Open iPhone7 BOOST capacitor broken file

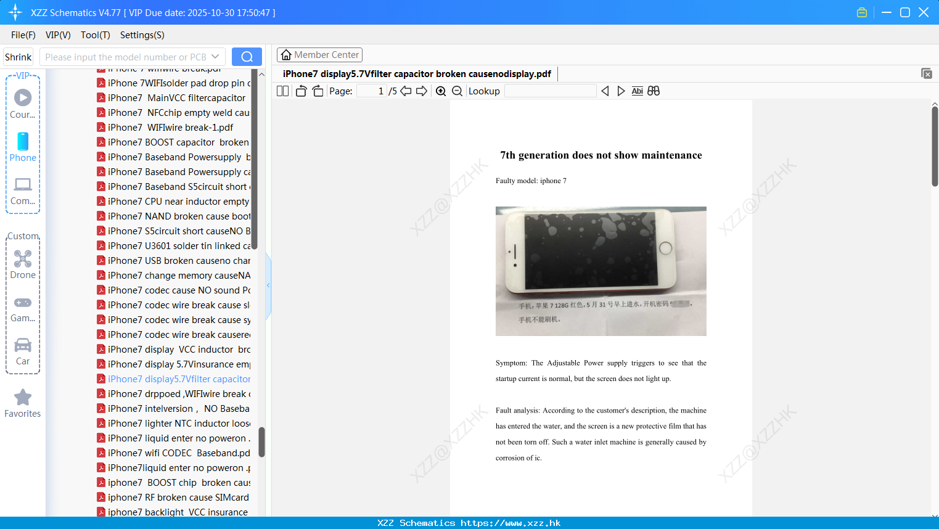pos(174,142)
